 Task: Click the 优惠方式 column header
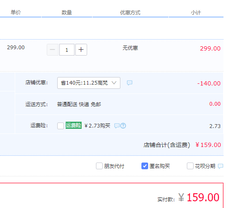130,13
